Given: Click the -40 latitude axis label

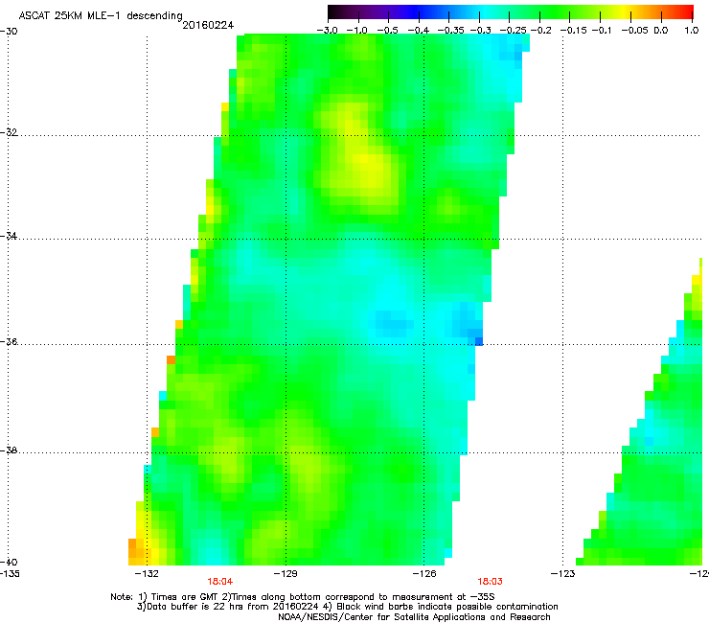Looking at the screenshot, I should click(9, 562).
